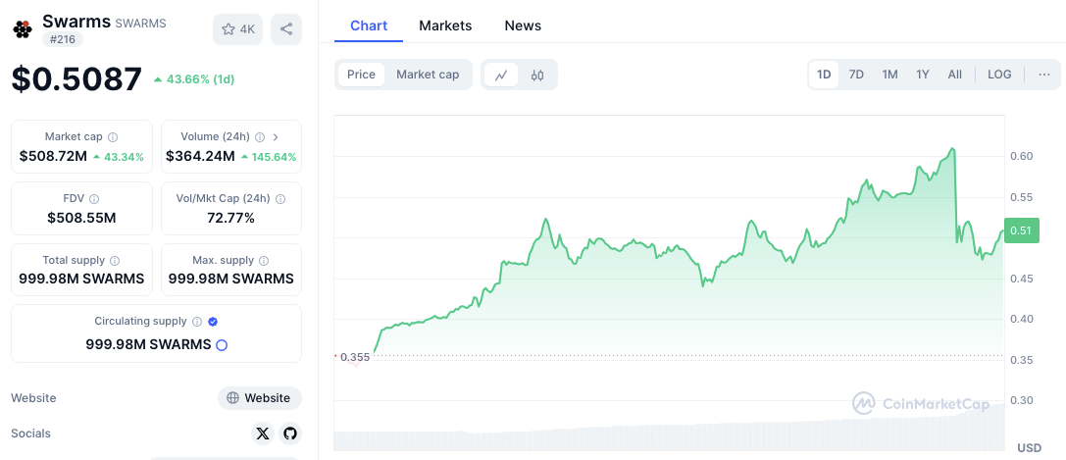1066x460 pixels.
Task: Click the $364.24M volume value
Action: pos(201,157)
